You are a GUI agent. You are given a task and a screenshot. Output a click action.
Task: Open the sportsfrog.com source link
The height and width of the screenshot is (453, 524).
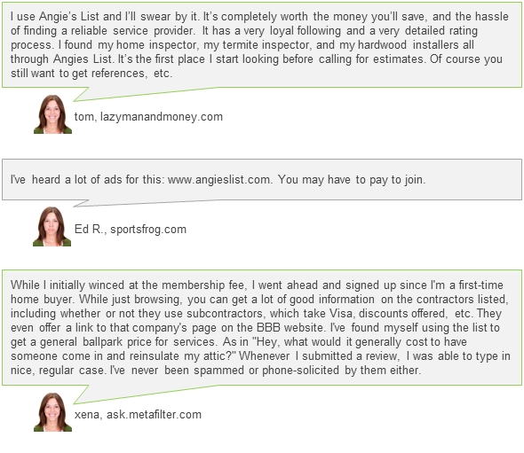click(148, 230)
